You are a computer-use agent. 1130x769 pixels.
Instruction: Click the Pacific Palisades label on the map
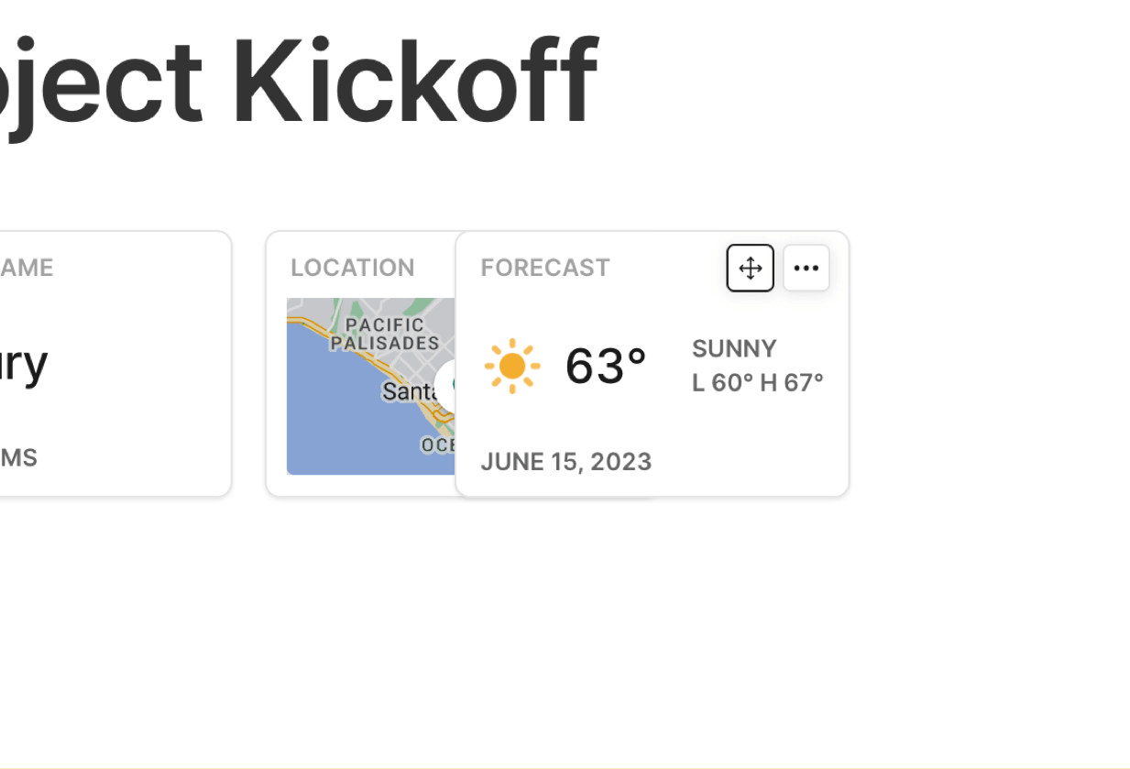click(x=385, y=334)
